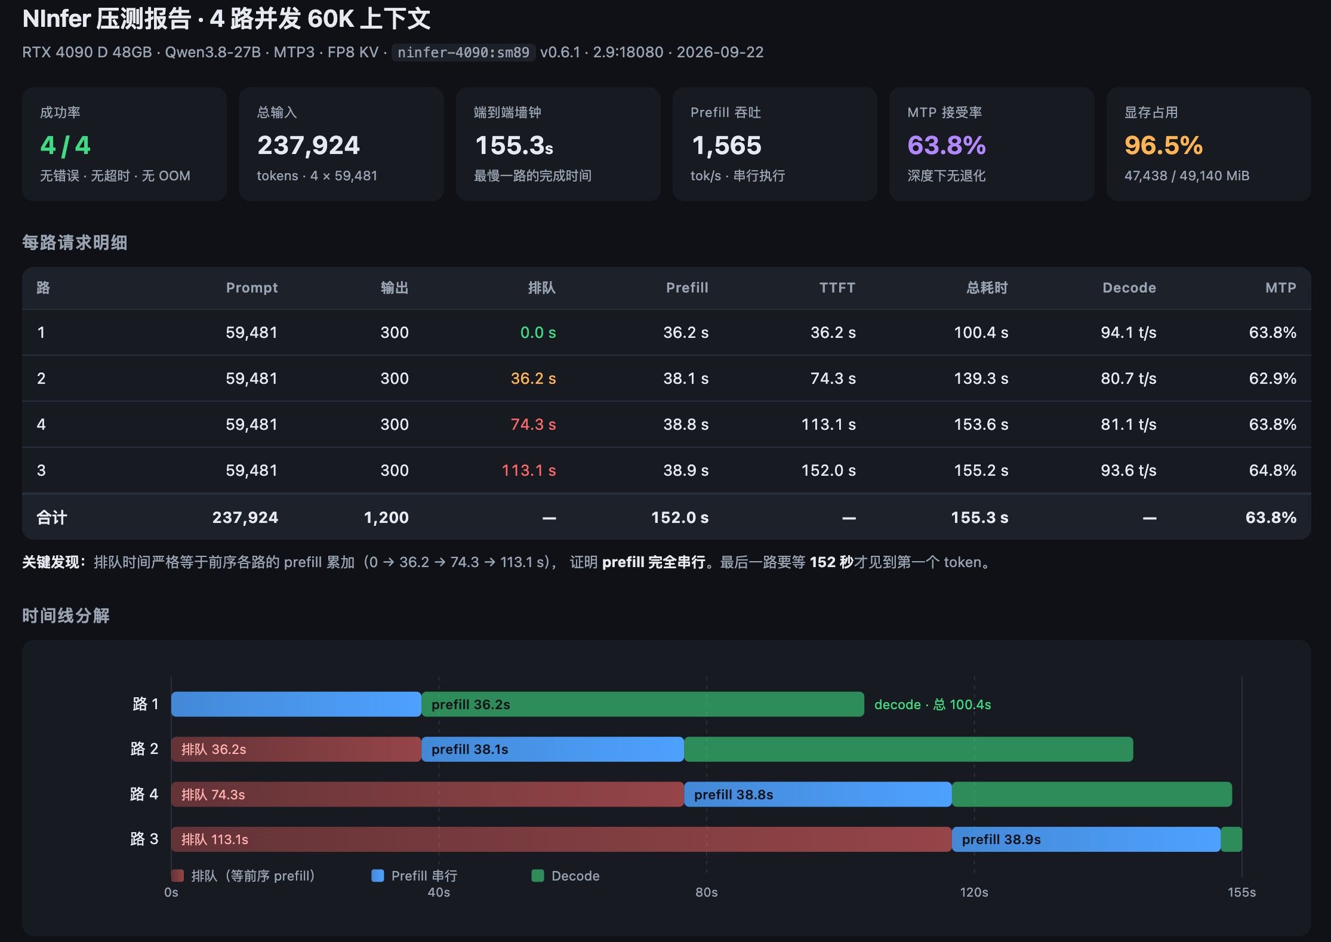Click the 155s axis tick label

coord(1241,892)
